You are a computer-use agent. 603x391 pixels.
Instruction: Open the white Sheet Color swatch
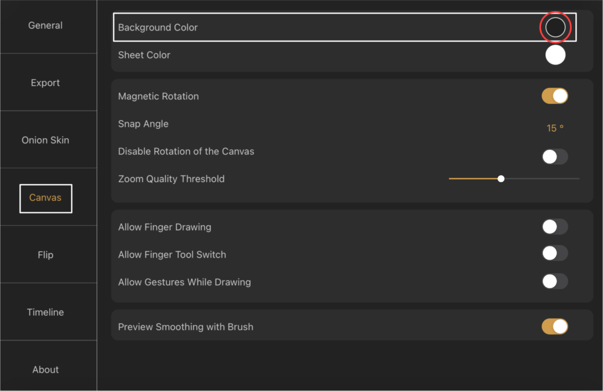click(555, 55)
